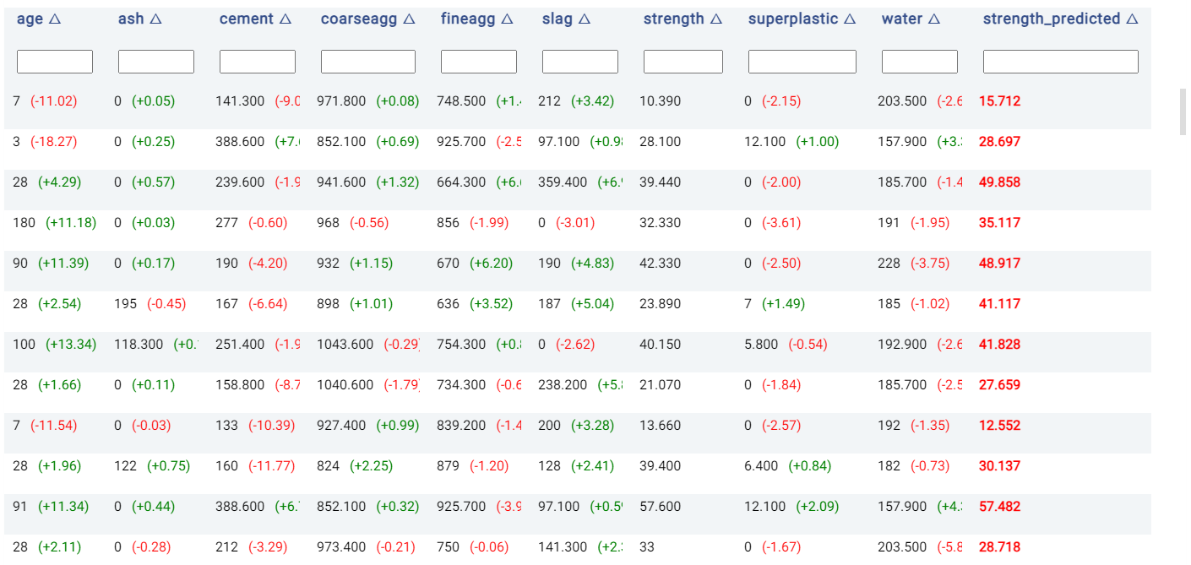Screen dimensions: 1191x565
Task: Focus the superplastic filter input
Action: point(802,62)
